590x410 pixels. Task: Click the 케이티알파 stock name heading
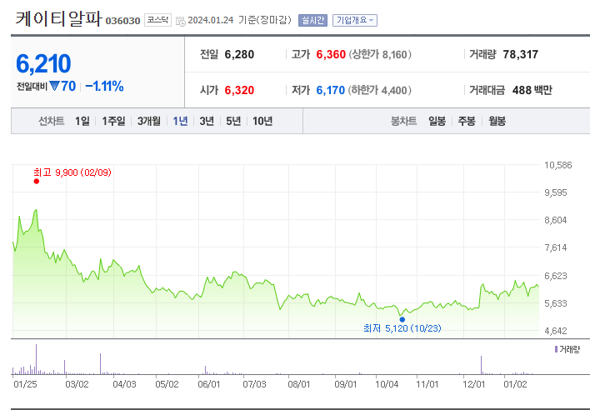pyautogui.click(x=58, y=19)
